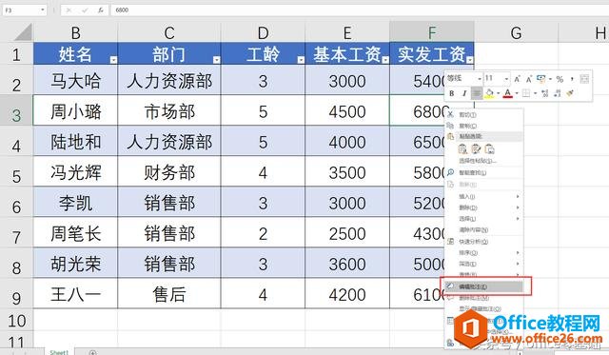Click the insert function fx icon
Viewport: 609px width, 355px height.
[x=101, y=10]
